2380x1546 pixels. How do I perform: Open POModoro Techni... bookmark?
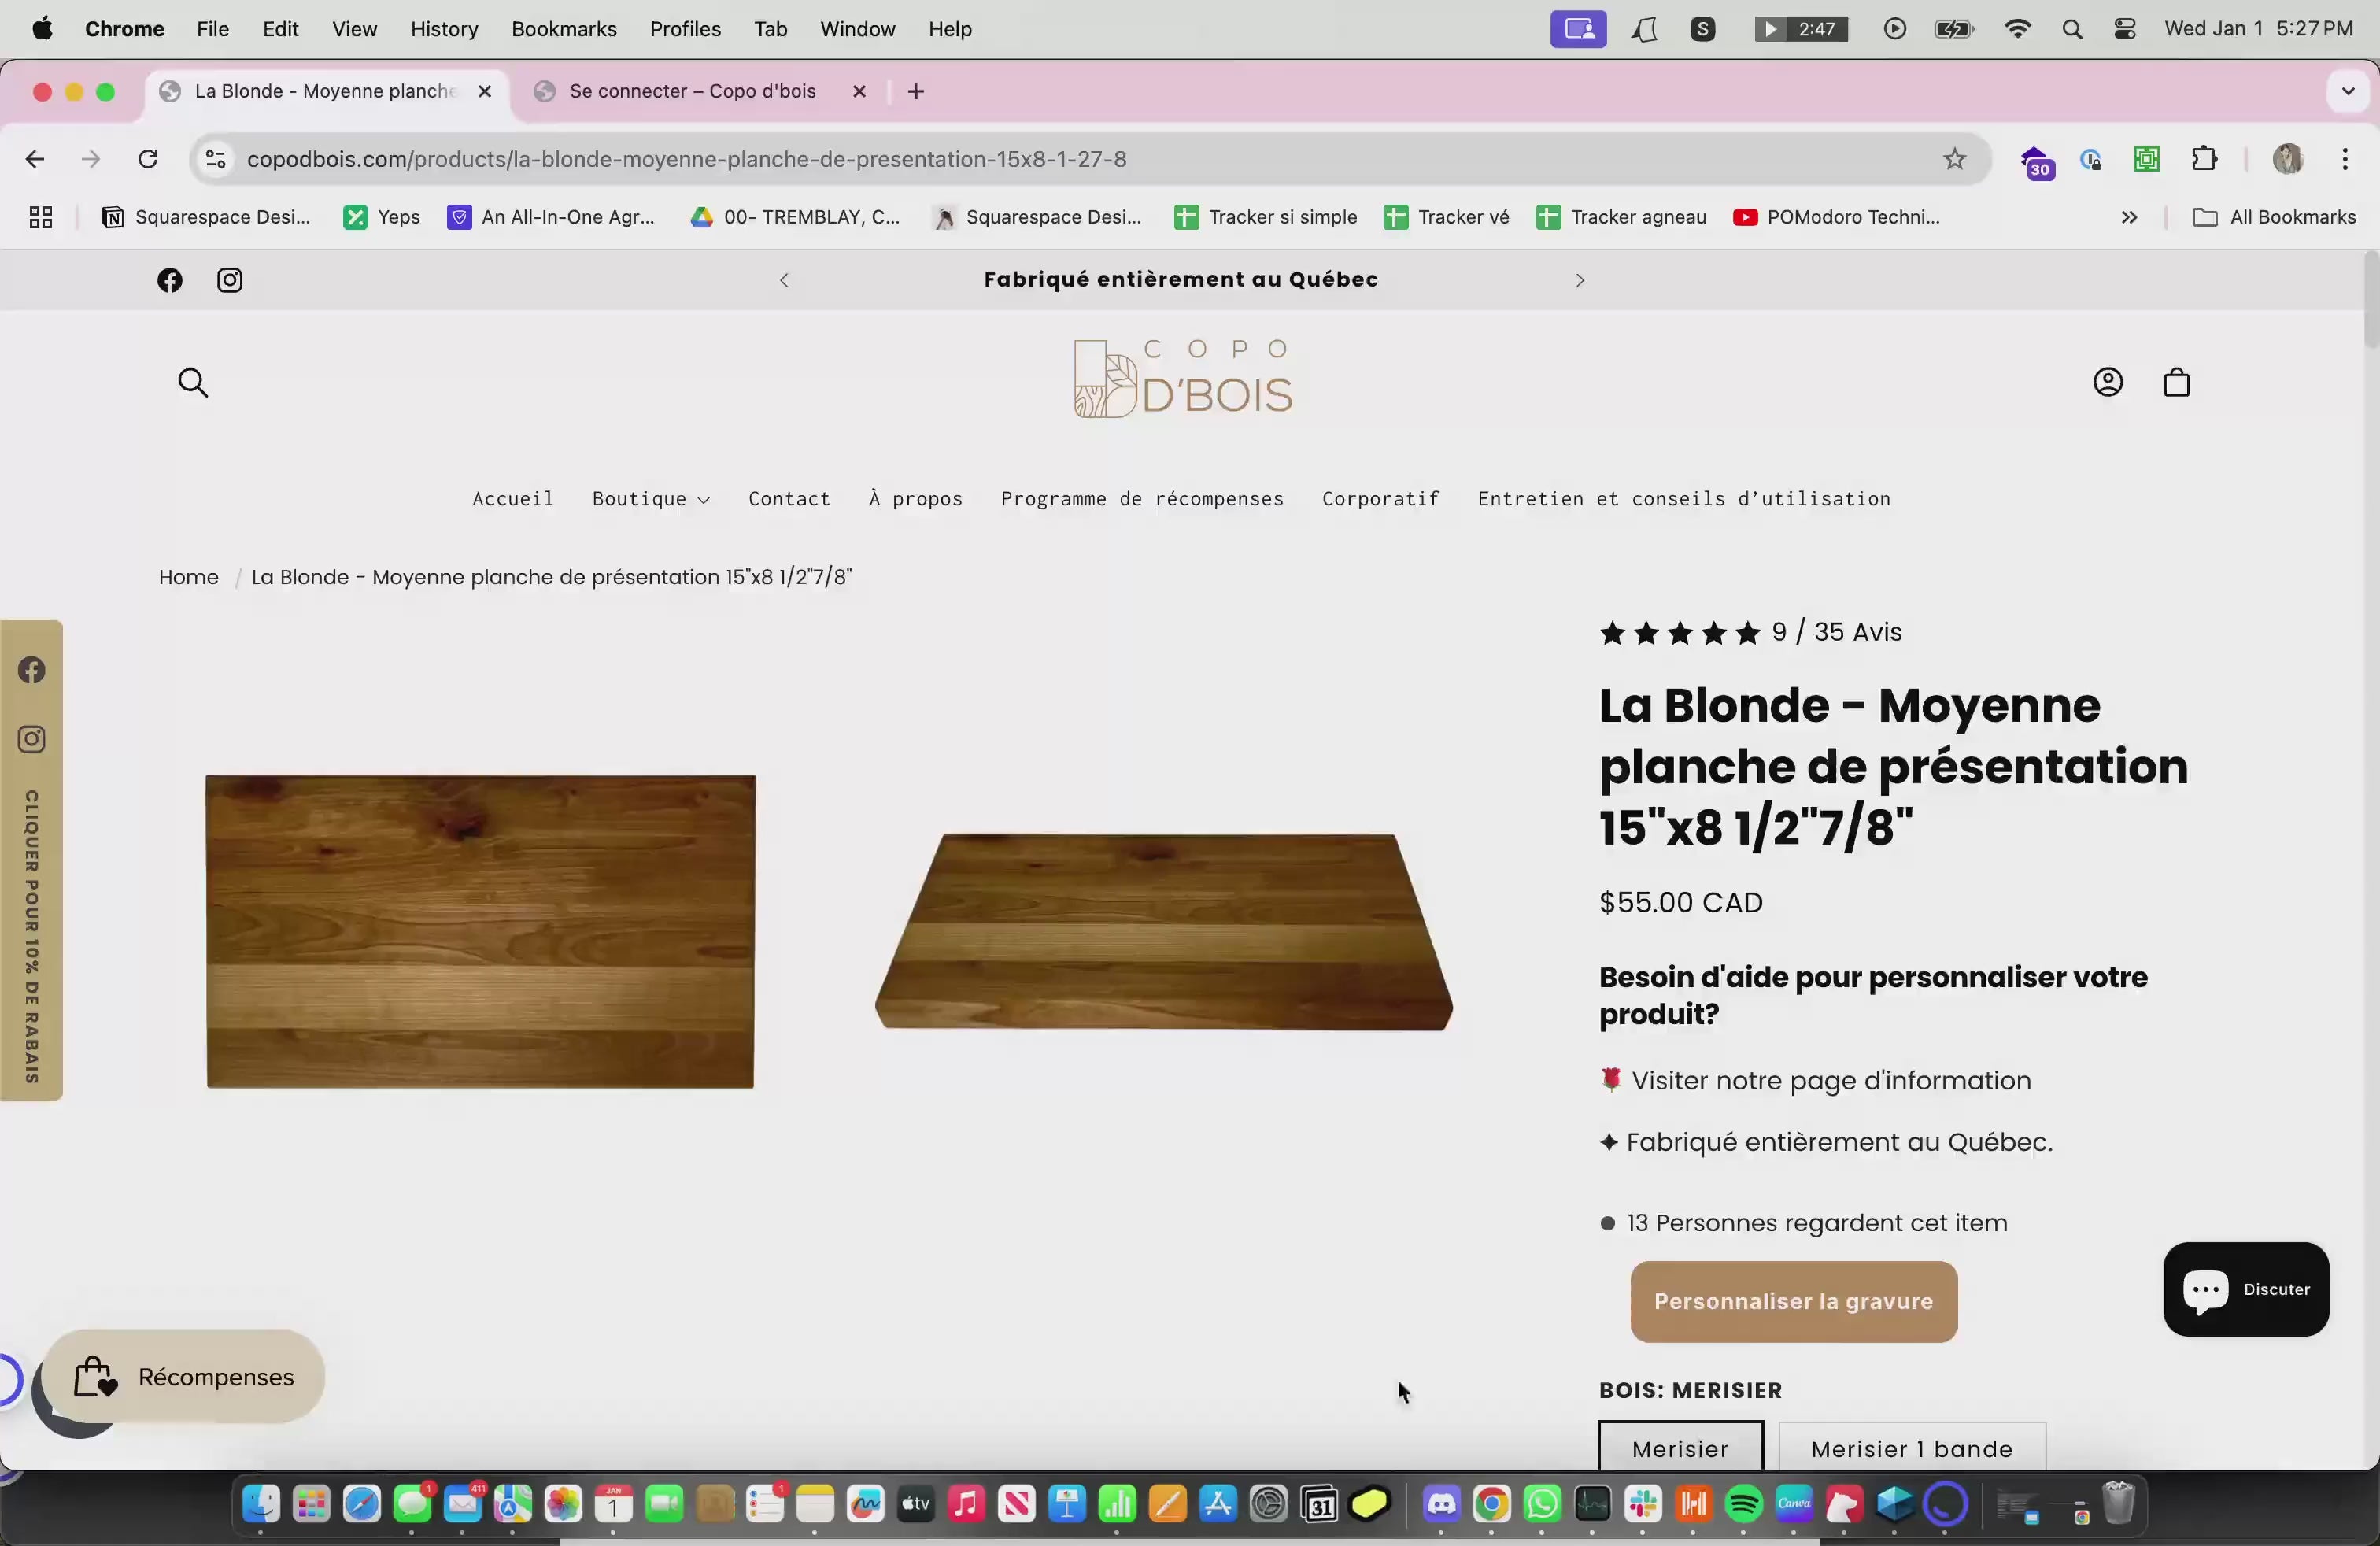click(1836, 217)
